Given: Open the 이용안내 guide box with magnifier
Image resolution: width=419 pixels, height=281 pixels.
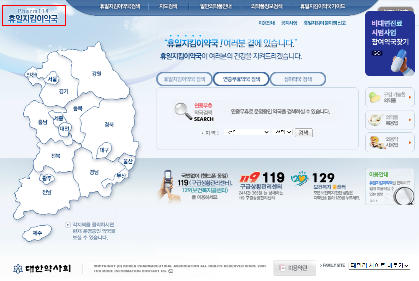Looking at the screenshot, I should click(x=390, y=186).
